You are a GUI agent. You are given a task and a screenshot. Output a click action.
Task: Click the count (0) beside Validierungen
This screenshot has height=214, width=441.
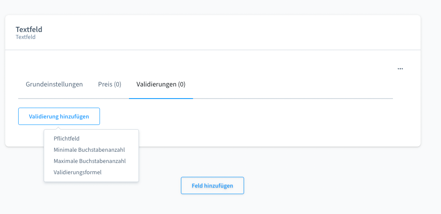181,84
